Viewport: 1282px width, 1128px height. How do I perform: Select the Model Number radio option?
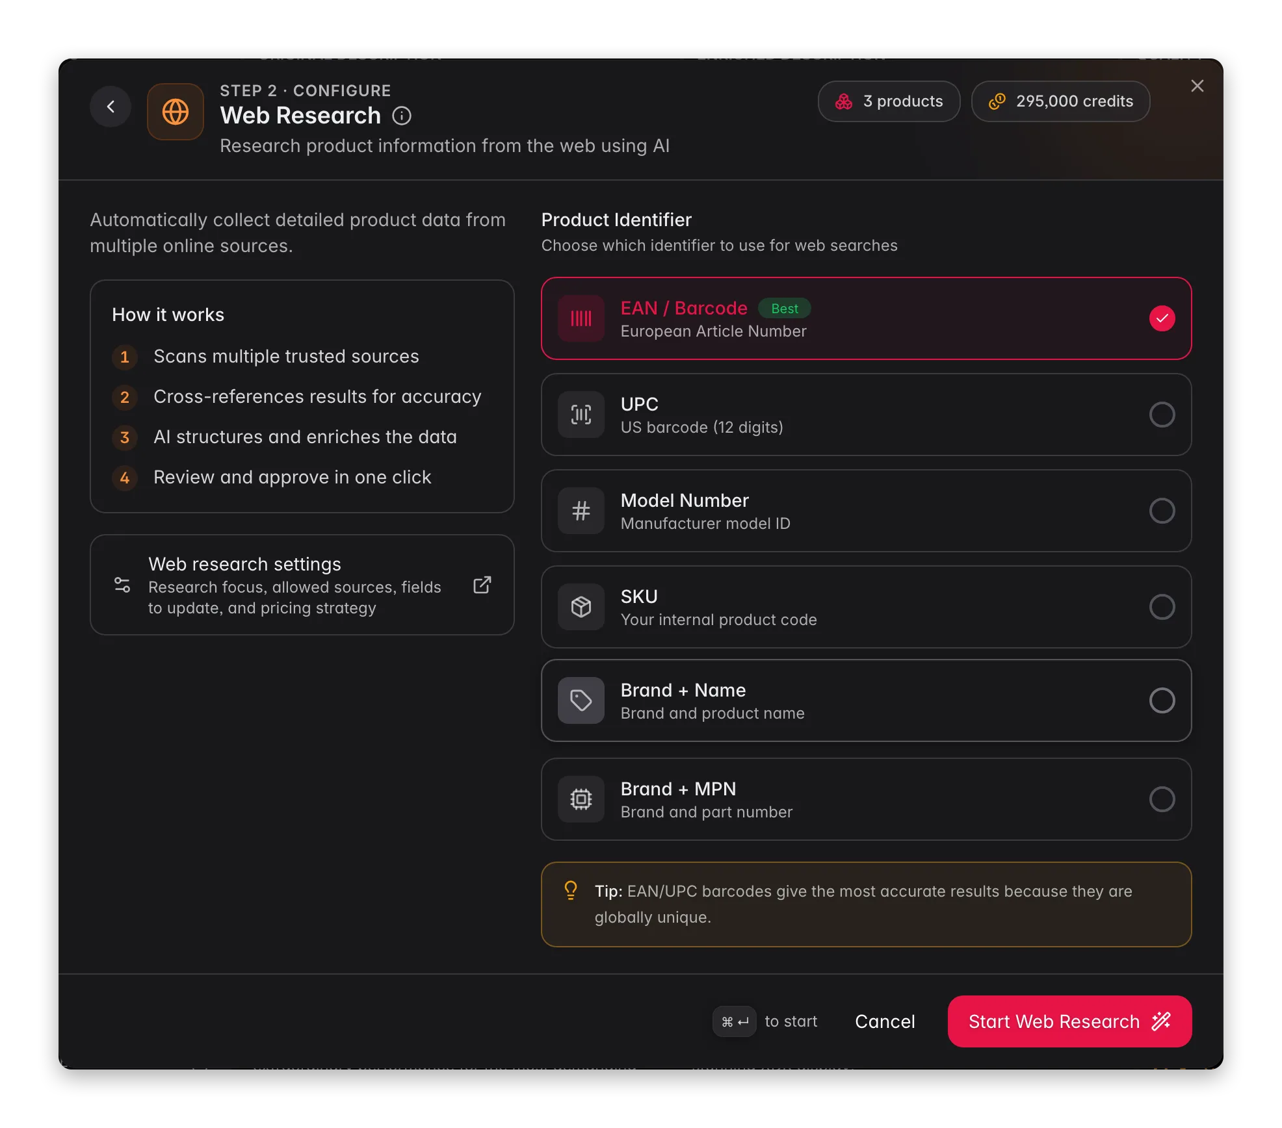(x=1162, y=511)
